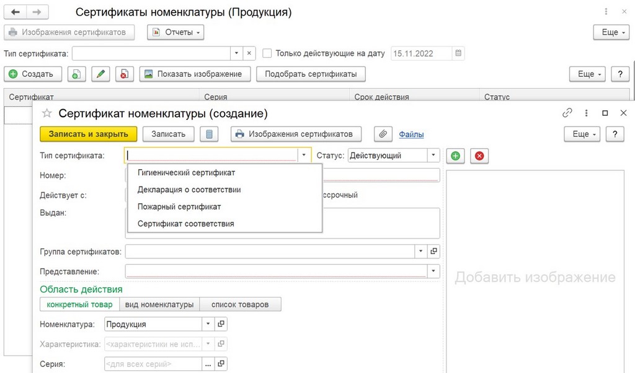Enable Только действующие на дату checkbox
Image resolution: width=635 pixels, height=373 pixels.
pos(267,53)
